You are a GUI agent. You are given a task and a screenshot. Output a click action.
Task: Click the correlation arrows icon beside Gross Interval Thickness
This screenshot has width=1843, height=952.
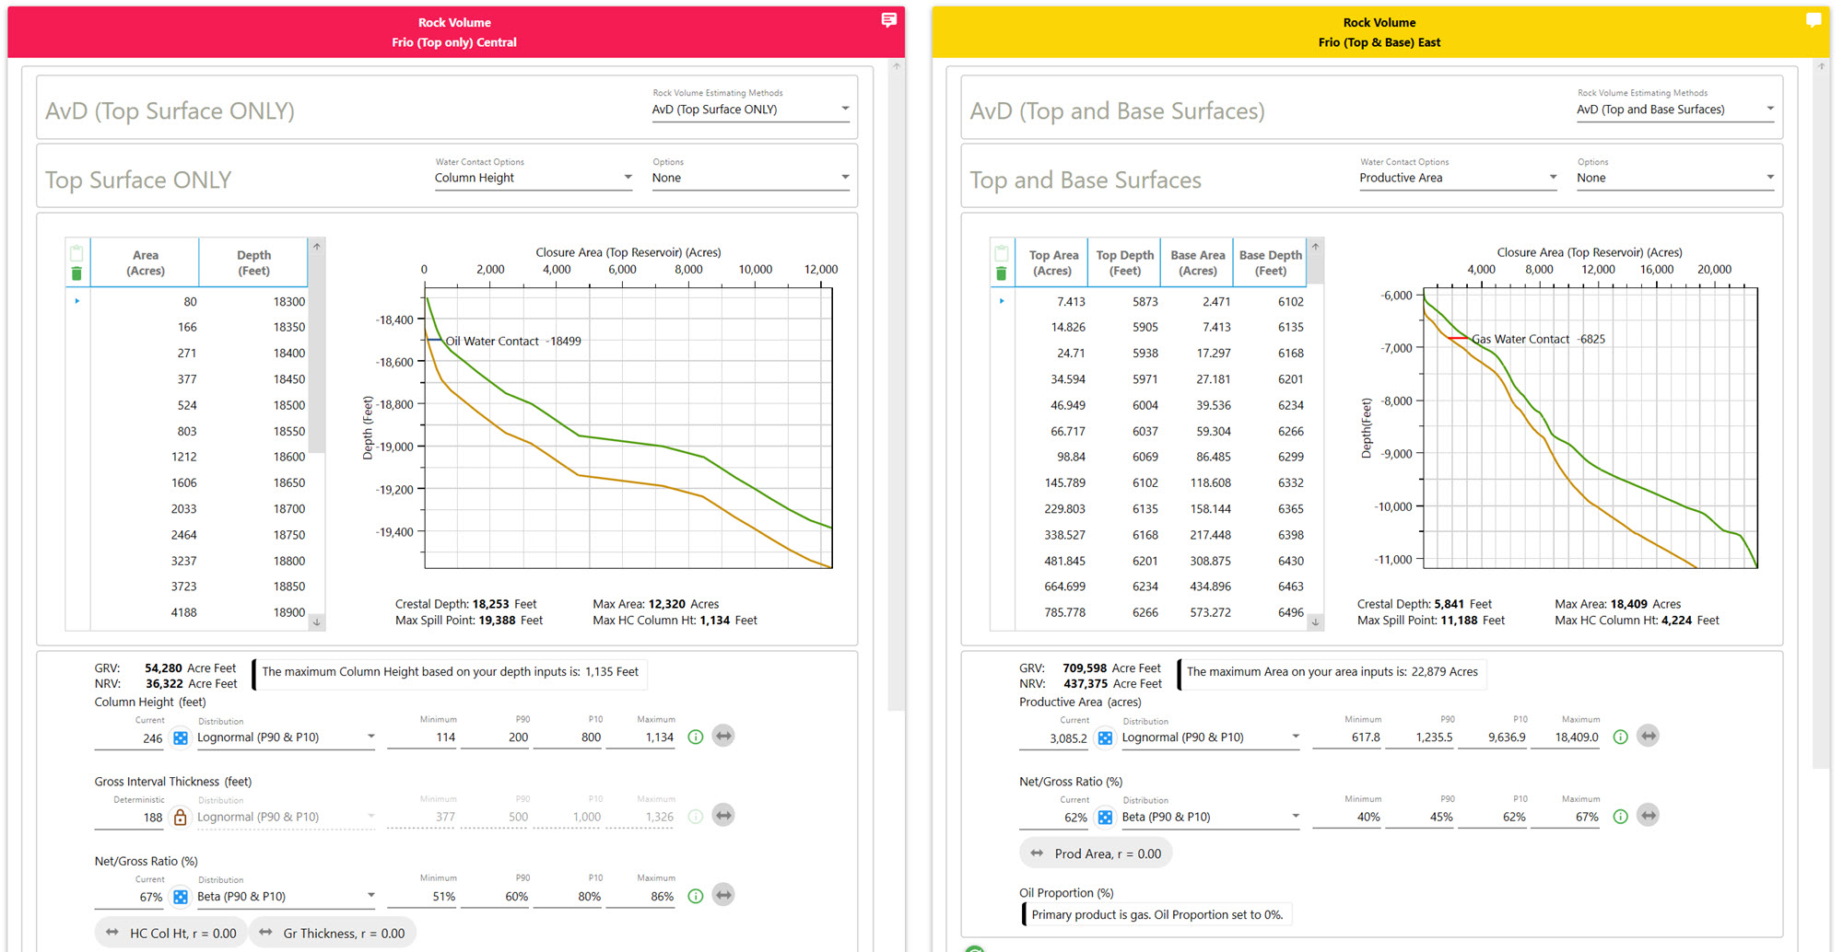723,816
